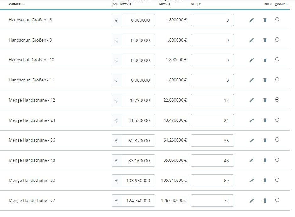Preselect the Handschuh Größen - 10 variant

click(277, 59)
